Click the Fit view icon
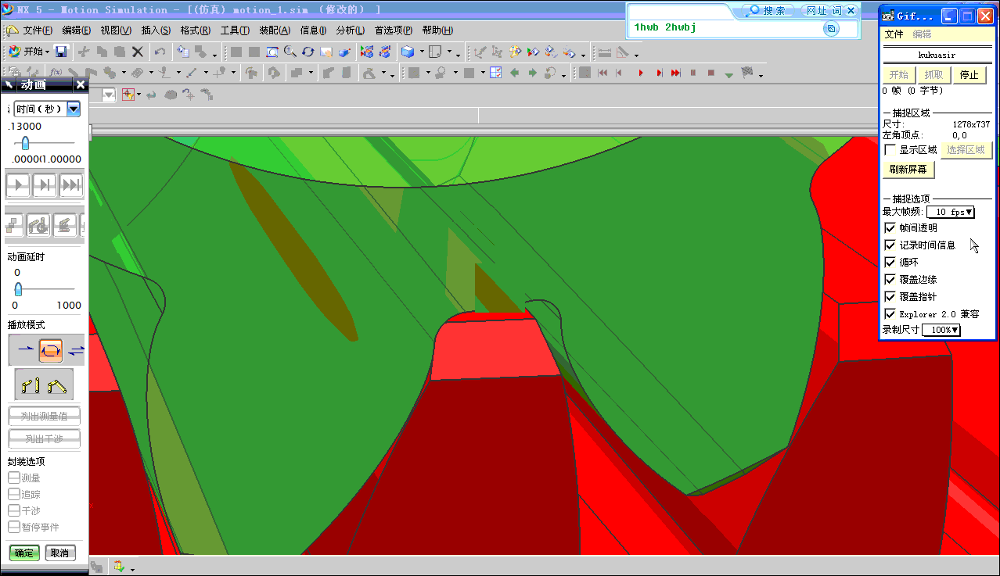1000x576 pixels. (x=272, y=52)
